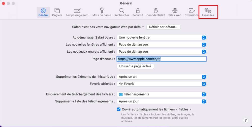This screenshot has width=252, height=127.
Task: Open Supprimer les éléments de l'historique dropdown
Action: pyautogui.click(x=161, y=77)
